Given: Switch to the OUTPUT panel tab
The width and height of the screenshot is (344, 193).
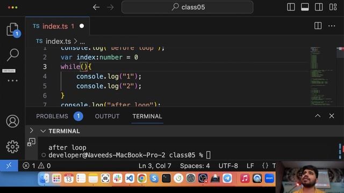Looking at the screenshot, I should coord(107,116).
